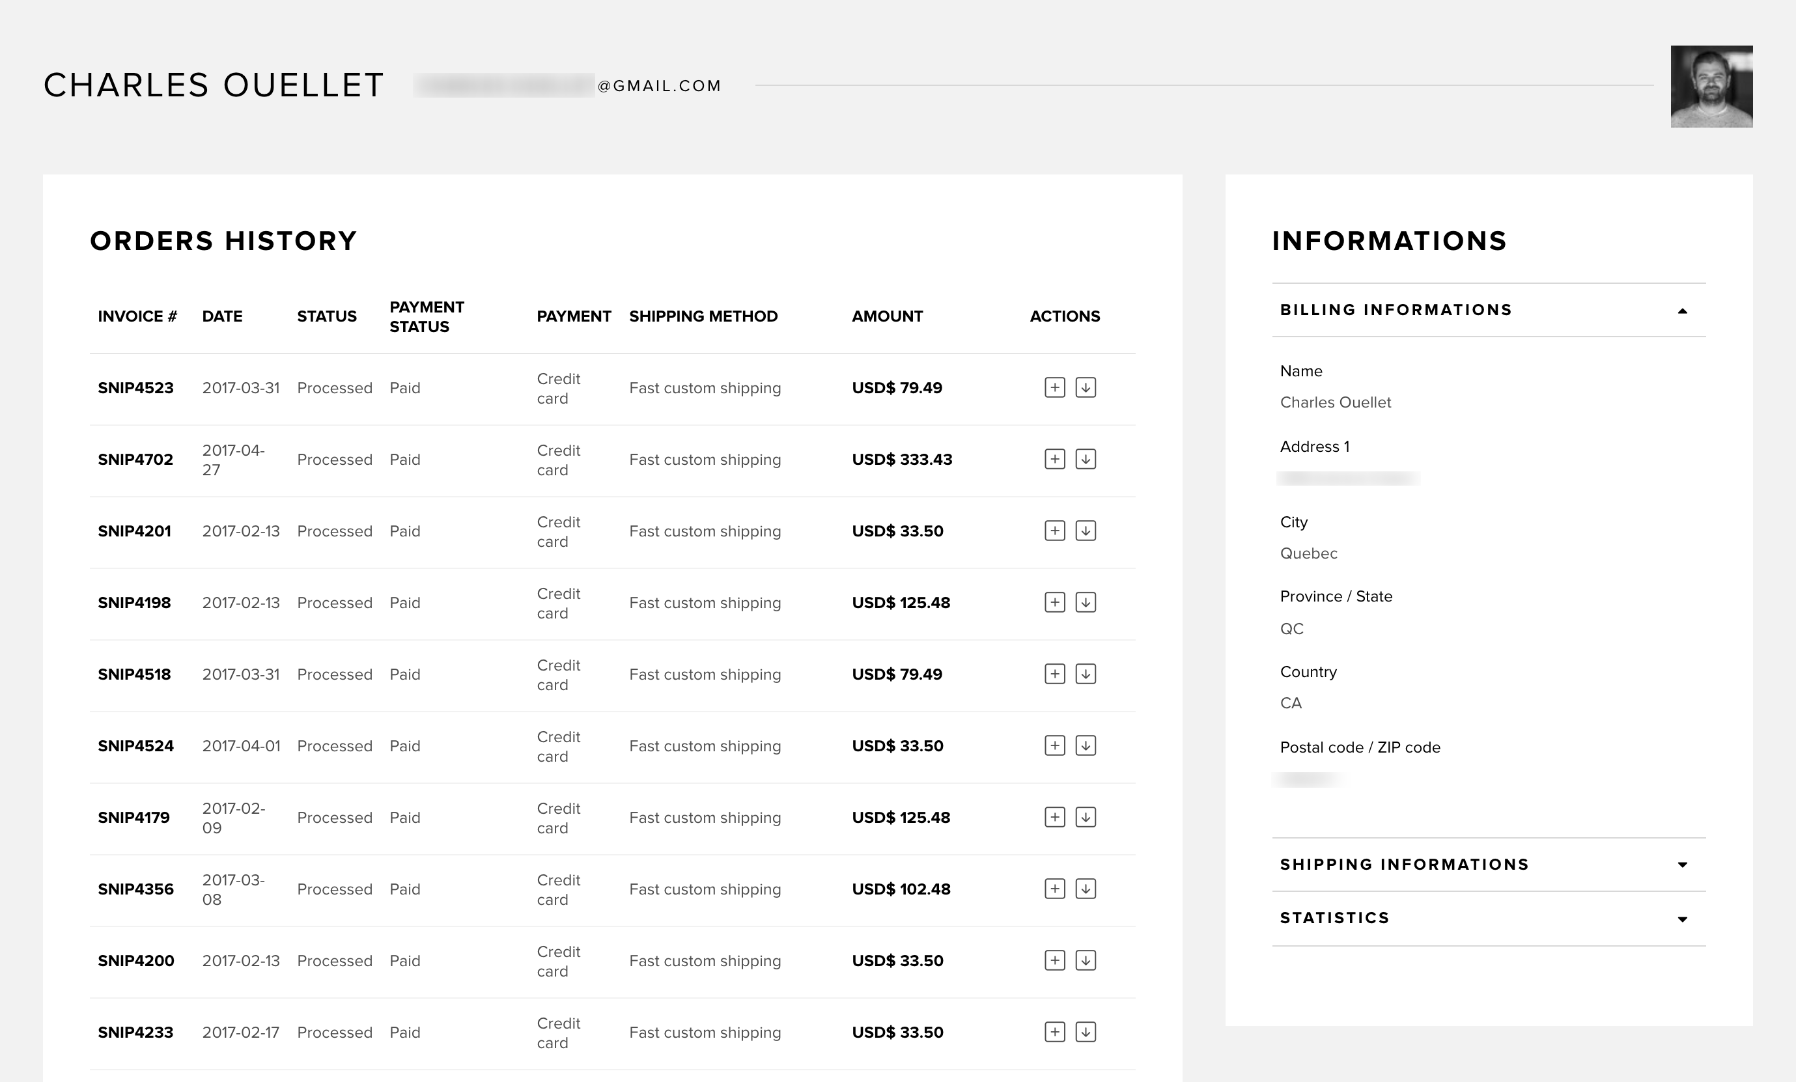
Task: Download invoice SNIP4518
Action: coord(1086,674)
